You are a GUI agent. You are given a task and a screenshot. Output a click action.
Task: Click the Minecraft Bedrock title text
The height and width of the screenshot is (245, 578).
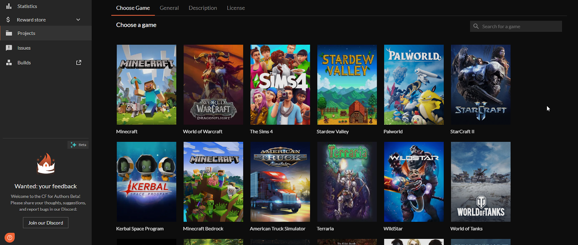click(x=203, y=229)
